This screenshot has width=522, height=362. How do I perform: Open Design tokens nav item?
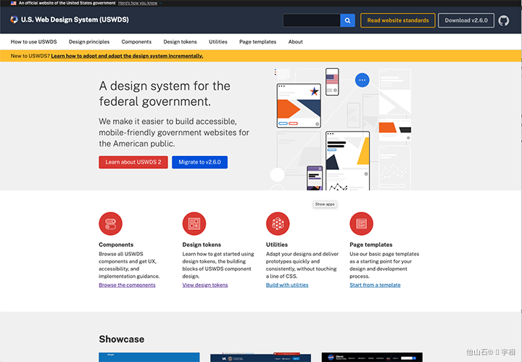click(180, 41)
